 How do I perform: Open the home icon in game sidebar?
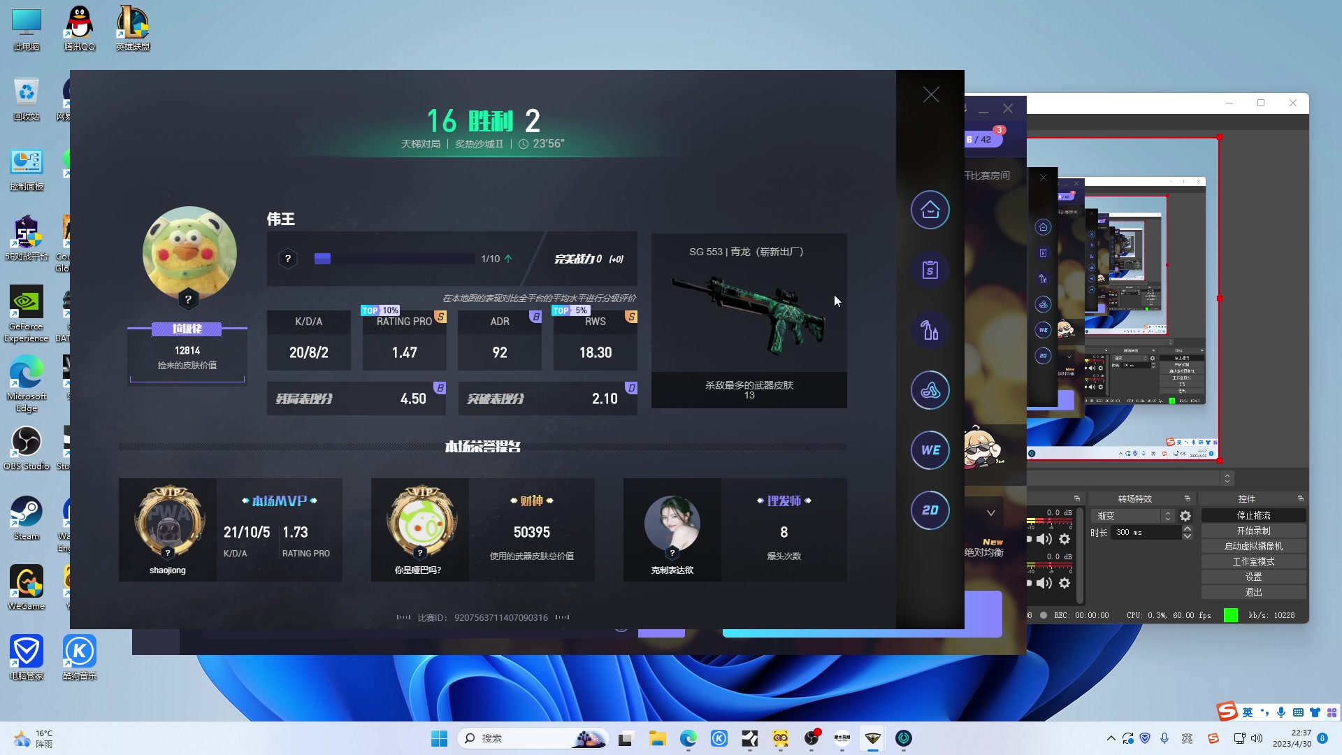[x=930, y=210]
